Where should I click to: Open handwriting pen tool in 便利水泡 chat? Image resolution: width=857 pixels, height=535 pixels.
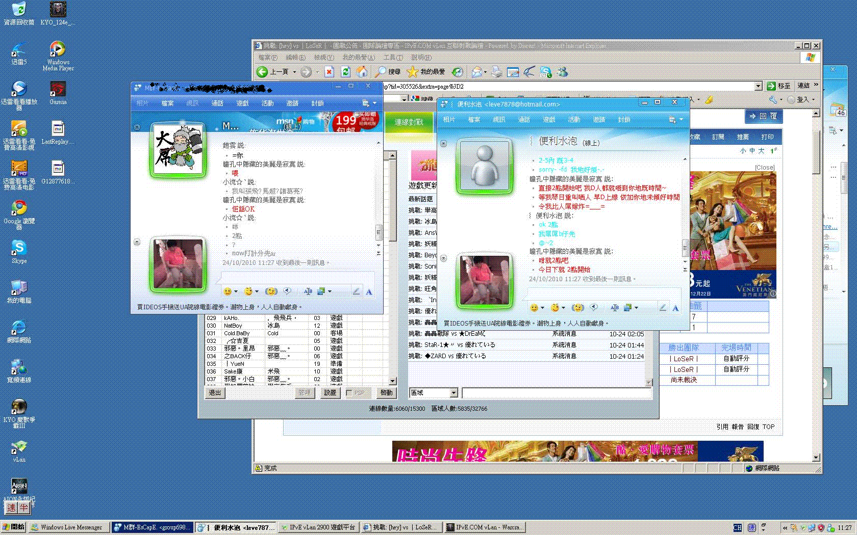click(663, 307)
